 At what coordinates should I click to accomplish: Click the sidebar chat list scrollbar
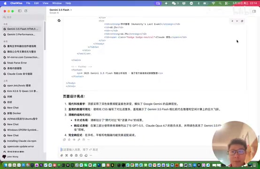pos(45,36)
